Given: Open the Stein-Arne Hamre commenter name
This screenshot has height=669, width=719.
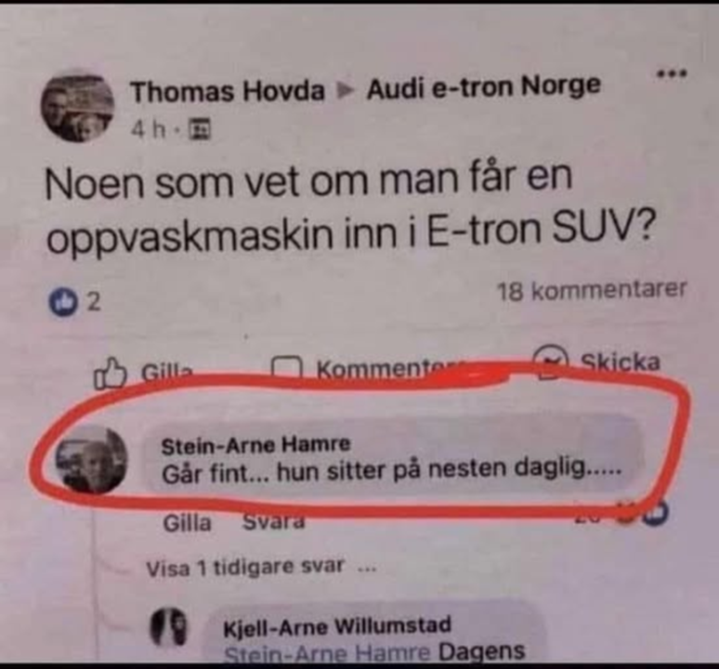Looking at the screenshot, I should pyautogui.click(x=255, y=445).
